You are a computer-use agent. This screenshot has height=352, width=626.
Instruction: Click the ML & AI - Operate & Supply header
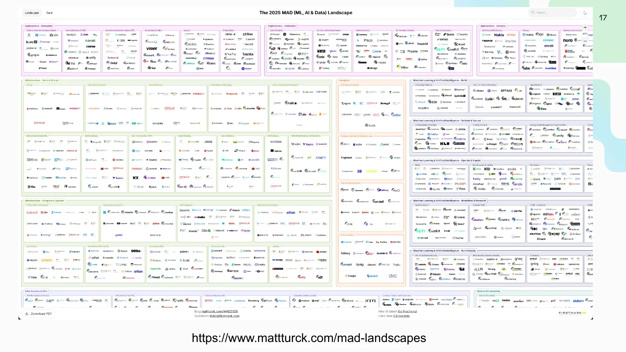click(447, 160)
